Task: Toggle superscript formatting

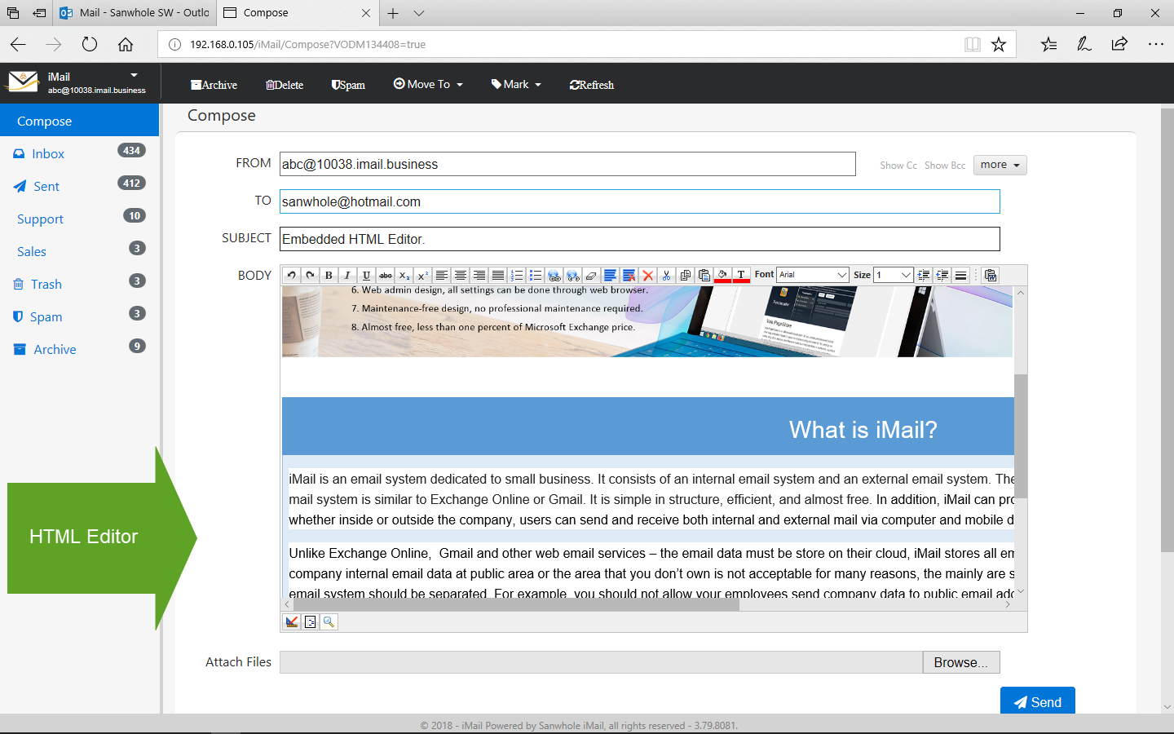Action: [x=422, y=275]
